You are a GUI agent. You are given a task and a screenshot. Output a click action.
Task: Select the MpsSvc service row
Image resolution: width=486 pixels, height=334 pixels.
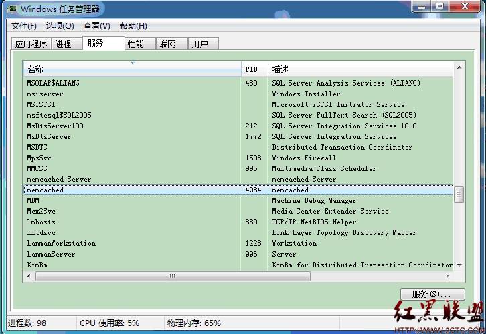[x=238, y=158]
